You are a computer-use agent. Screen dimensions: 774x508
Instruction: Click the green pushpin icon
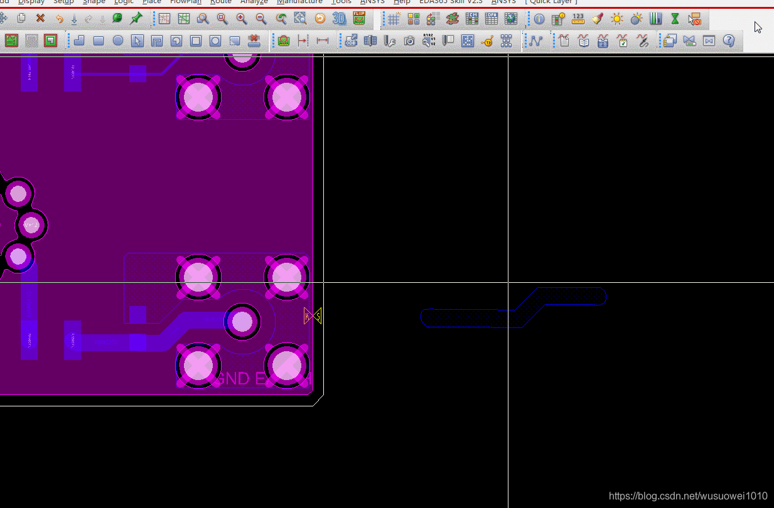coord(136,19)
